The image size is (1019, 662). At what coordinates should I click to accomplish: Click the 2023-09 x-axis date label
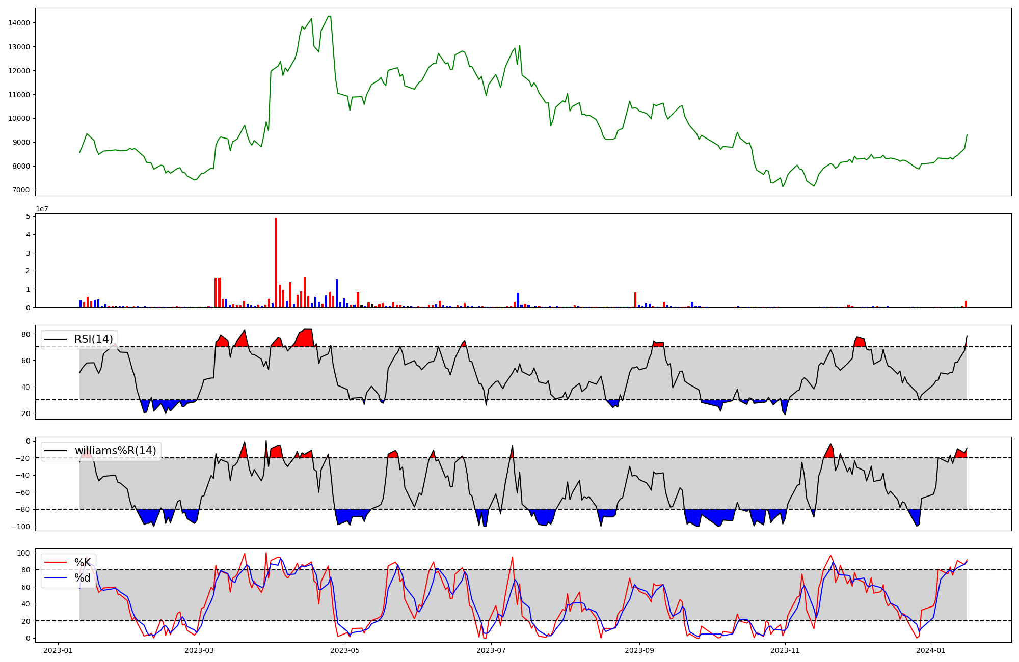coord(639,650)
